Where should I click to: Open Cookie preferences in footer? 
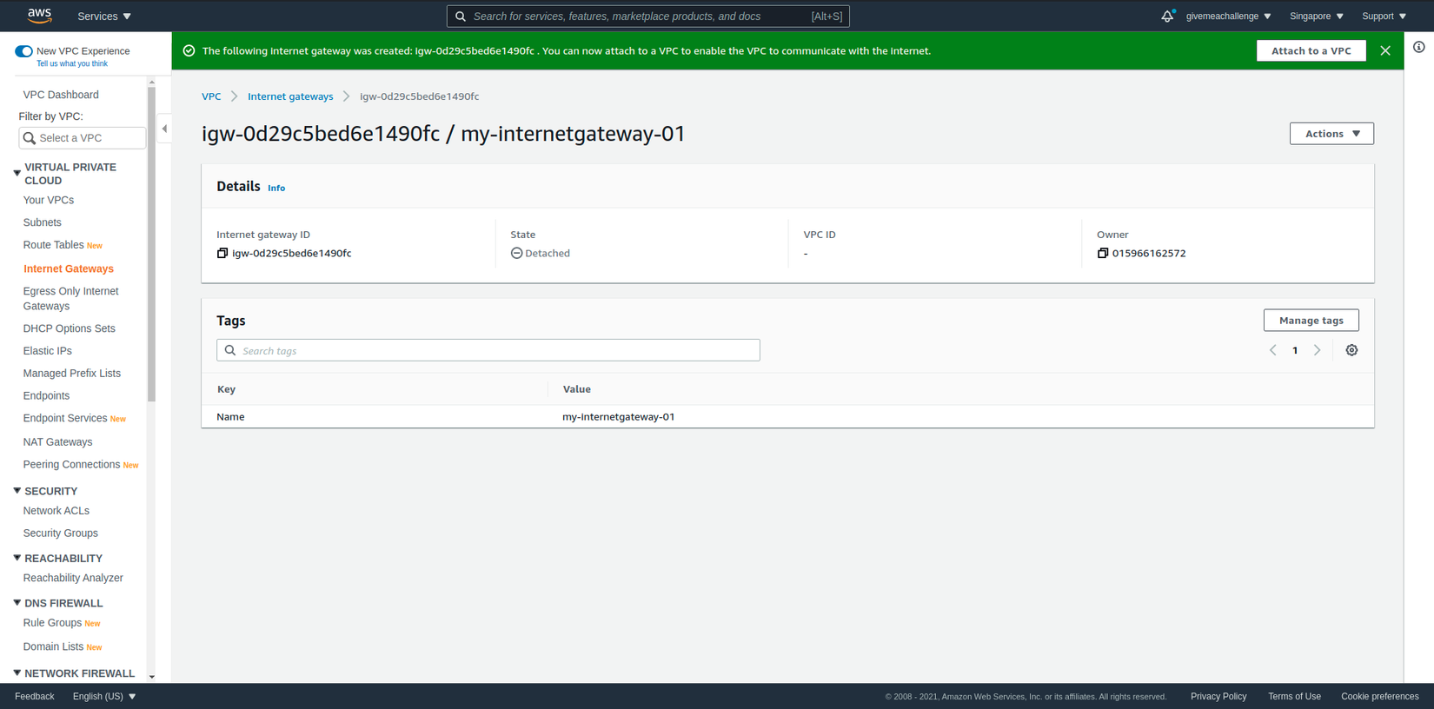pyautogui.click(x=1380, y=696)
